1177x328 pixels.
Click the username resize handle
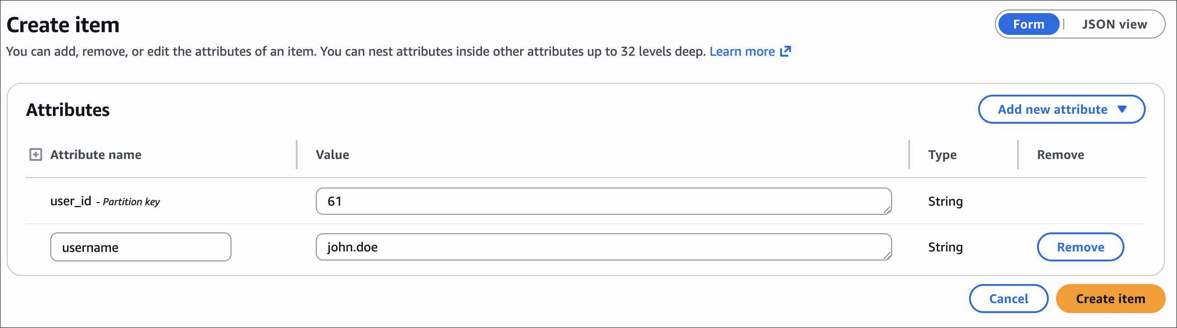pyautogui.click(x=888, y=257)
